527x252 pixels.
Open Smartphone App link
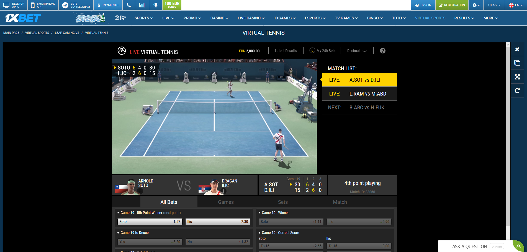(x=43, y=5)
